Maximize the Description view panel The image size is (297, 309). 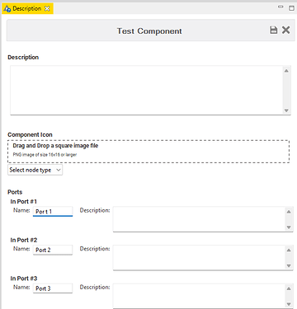click(291, 8)
